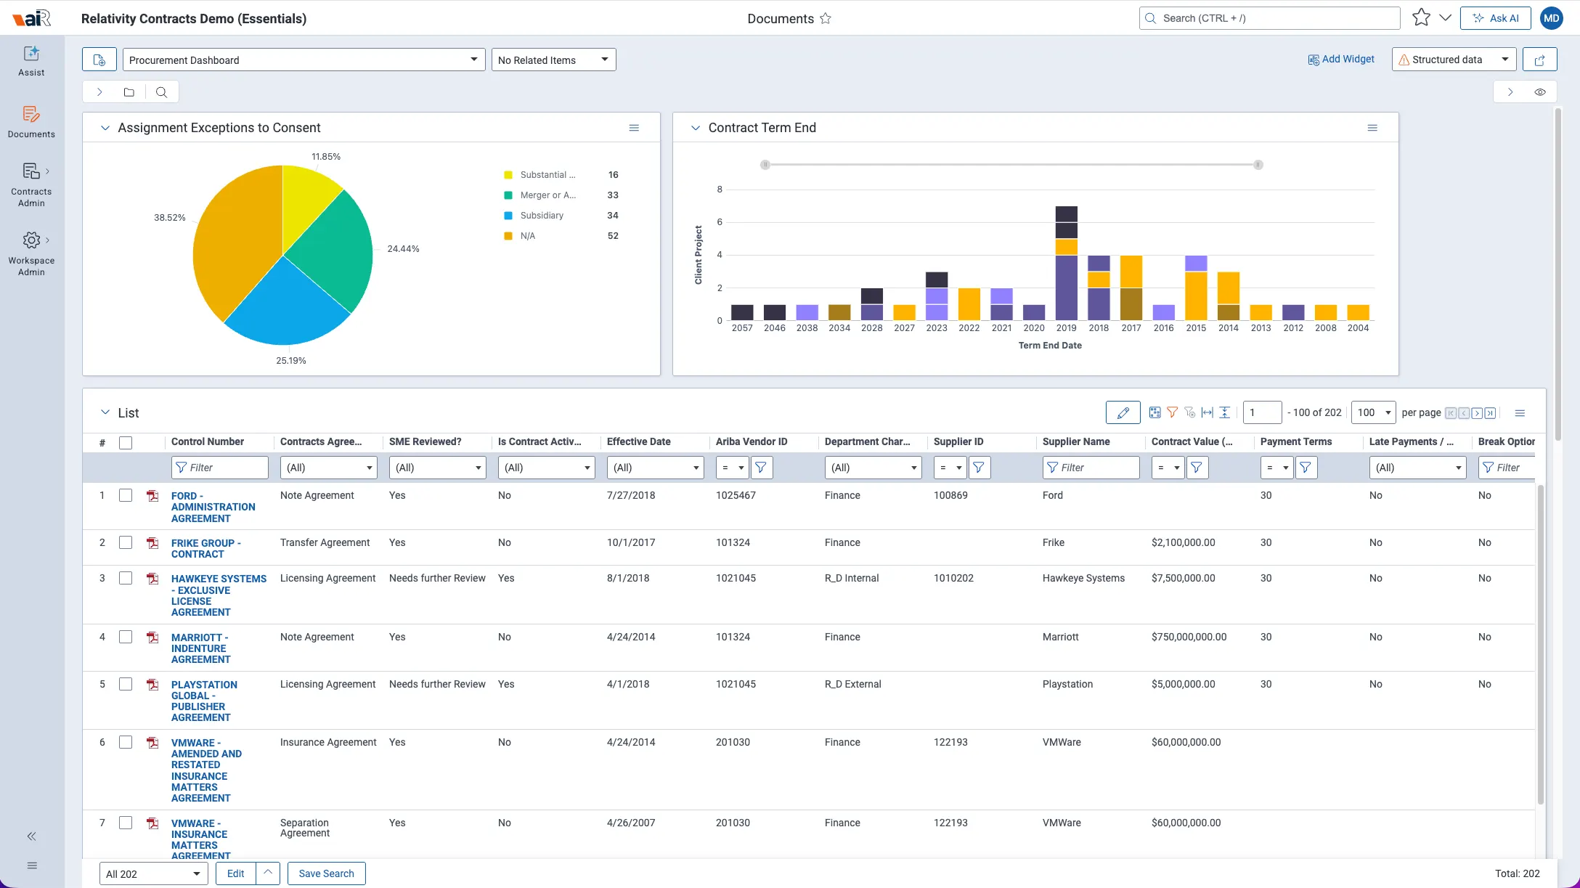Collapse the Contract Term End widget
1580x888 pixels.
pos(695,128)
